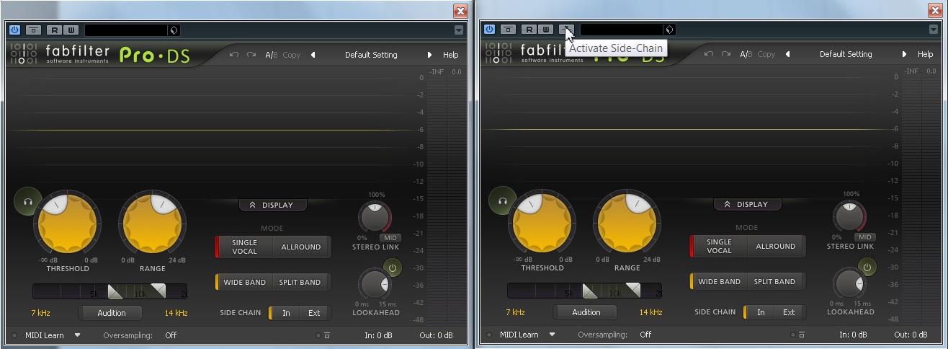Click Audition button in right window
The width and height of the screenshot is (948, 349).
pos(586,312)
